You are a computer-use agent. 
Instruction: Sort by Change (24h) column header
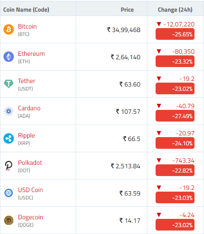175,10
